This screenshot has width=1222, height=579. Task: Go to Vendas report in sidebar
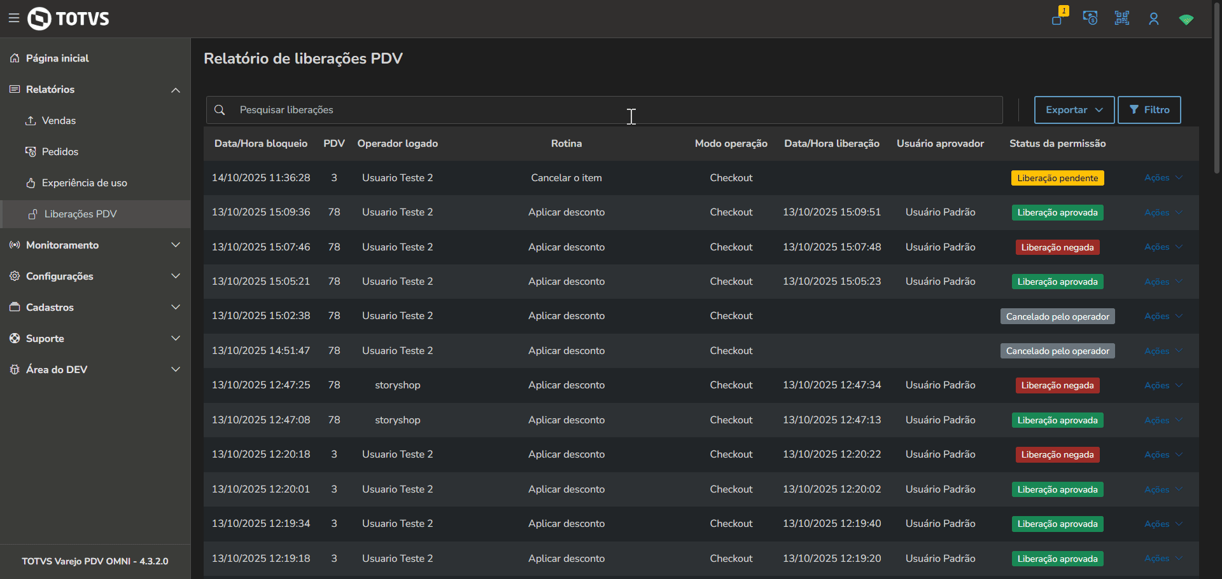click(59, 121)
